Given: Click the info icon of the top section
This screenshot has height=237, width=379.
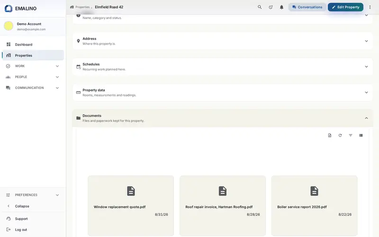Looking at the screenshot, I should point(78,15).
